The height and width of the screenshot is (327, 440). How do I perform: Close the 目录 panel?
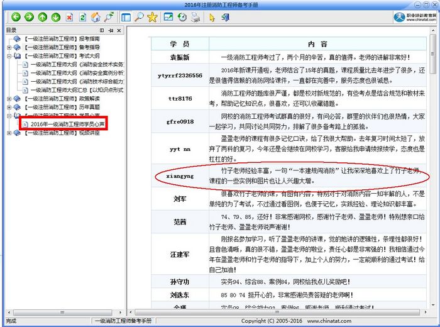(119, 30)
